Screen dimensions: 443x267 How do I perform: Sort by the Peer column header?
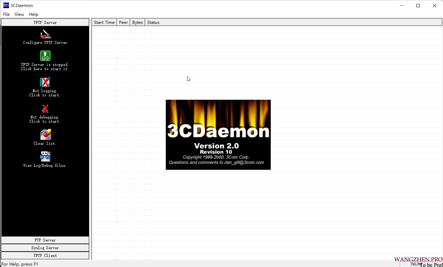(123, 22)
